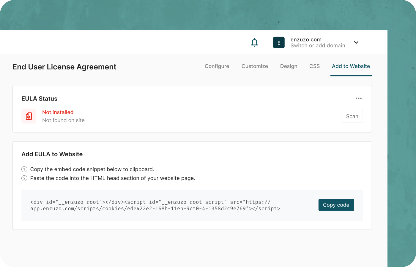Run a site Scan for the EULA

(352, 116)
